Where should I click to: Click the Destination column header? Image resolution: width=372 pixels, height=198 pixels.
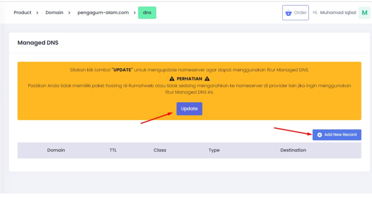click(x=293, y=150)
